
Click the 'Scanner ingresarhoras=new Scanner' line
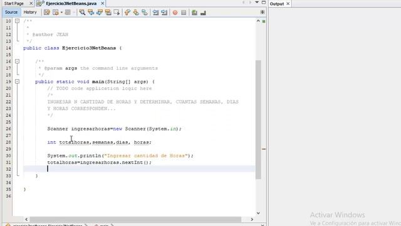click(x=114, y=129)
